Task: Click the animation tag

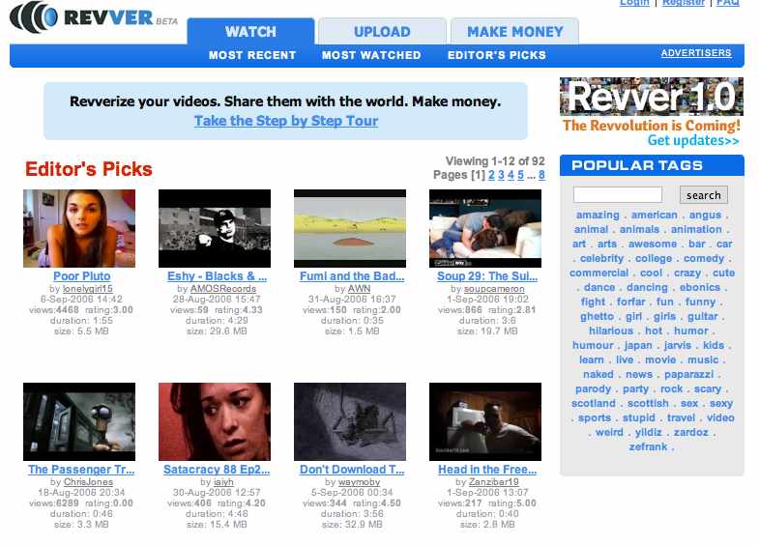Action: (x=696, y=229)
